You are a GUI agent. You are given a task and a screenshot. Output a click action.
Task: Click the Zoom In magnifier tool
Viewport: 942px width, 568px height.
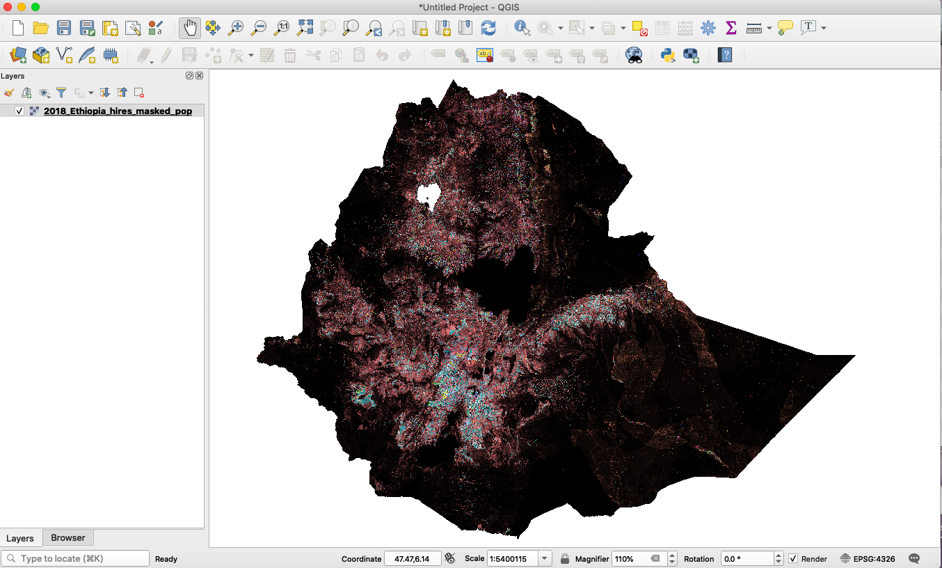[x=236, y=28]
